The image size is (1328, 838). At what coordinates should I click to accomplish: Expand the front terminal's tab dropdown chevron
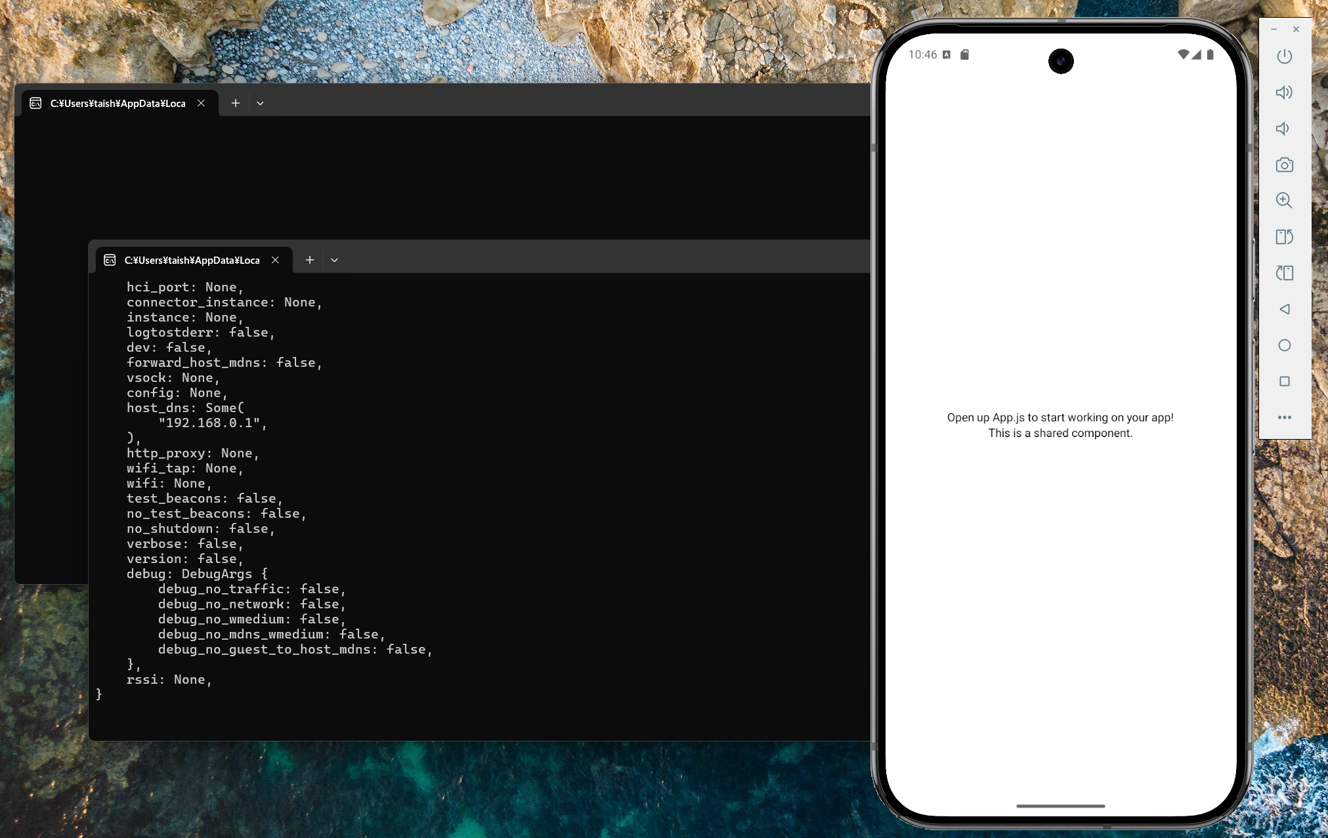pos(335,260)
